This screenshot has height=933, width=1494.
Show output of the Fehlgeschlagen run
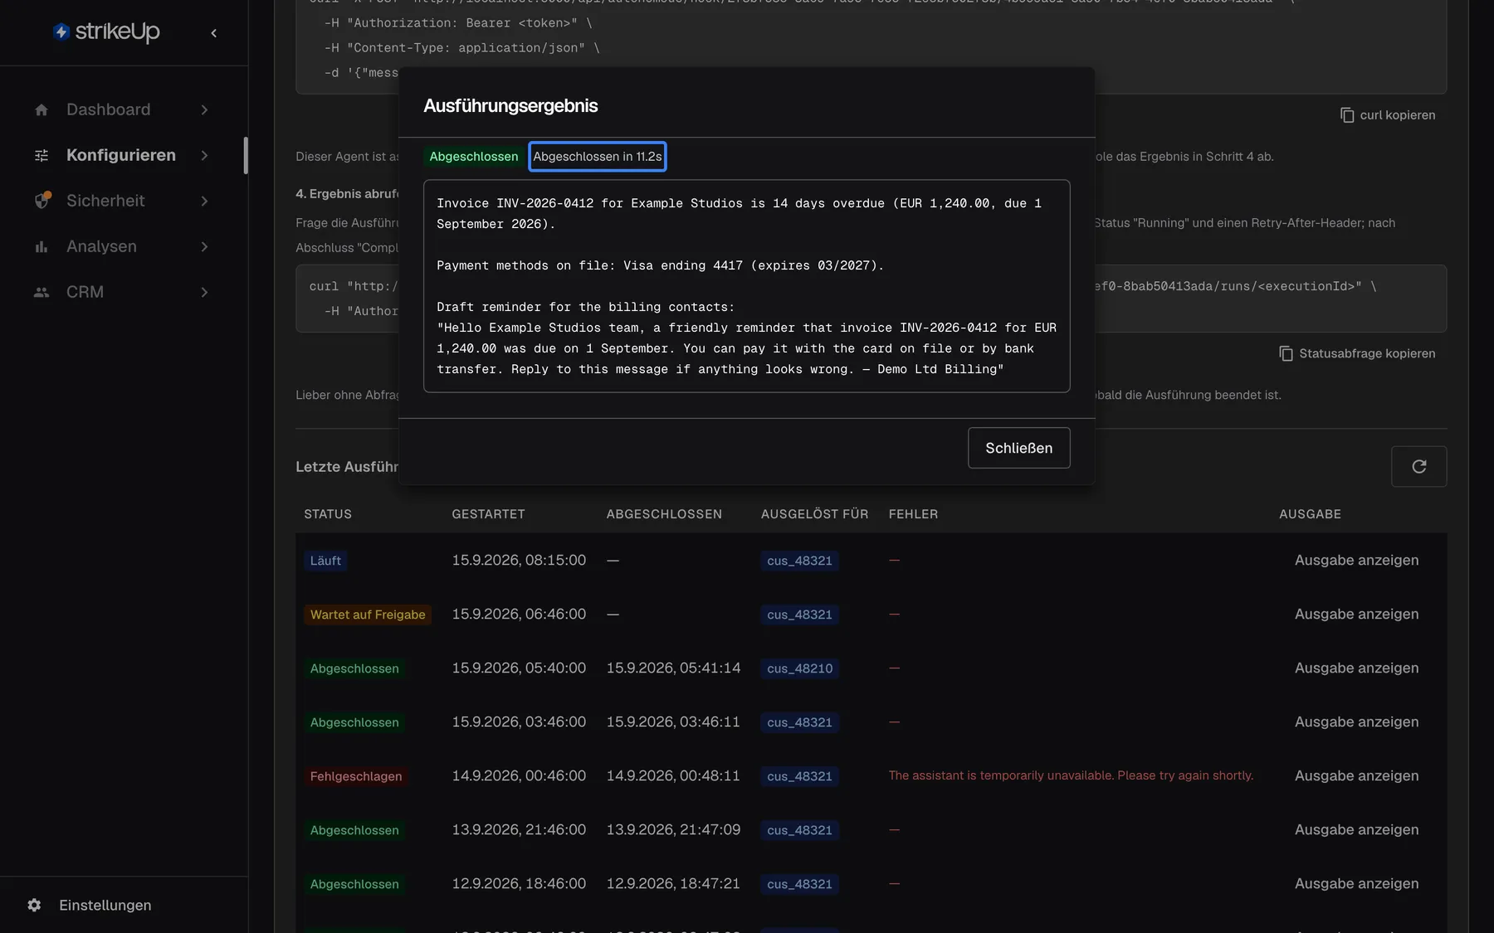coord(1356,775)
